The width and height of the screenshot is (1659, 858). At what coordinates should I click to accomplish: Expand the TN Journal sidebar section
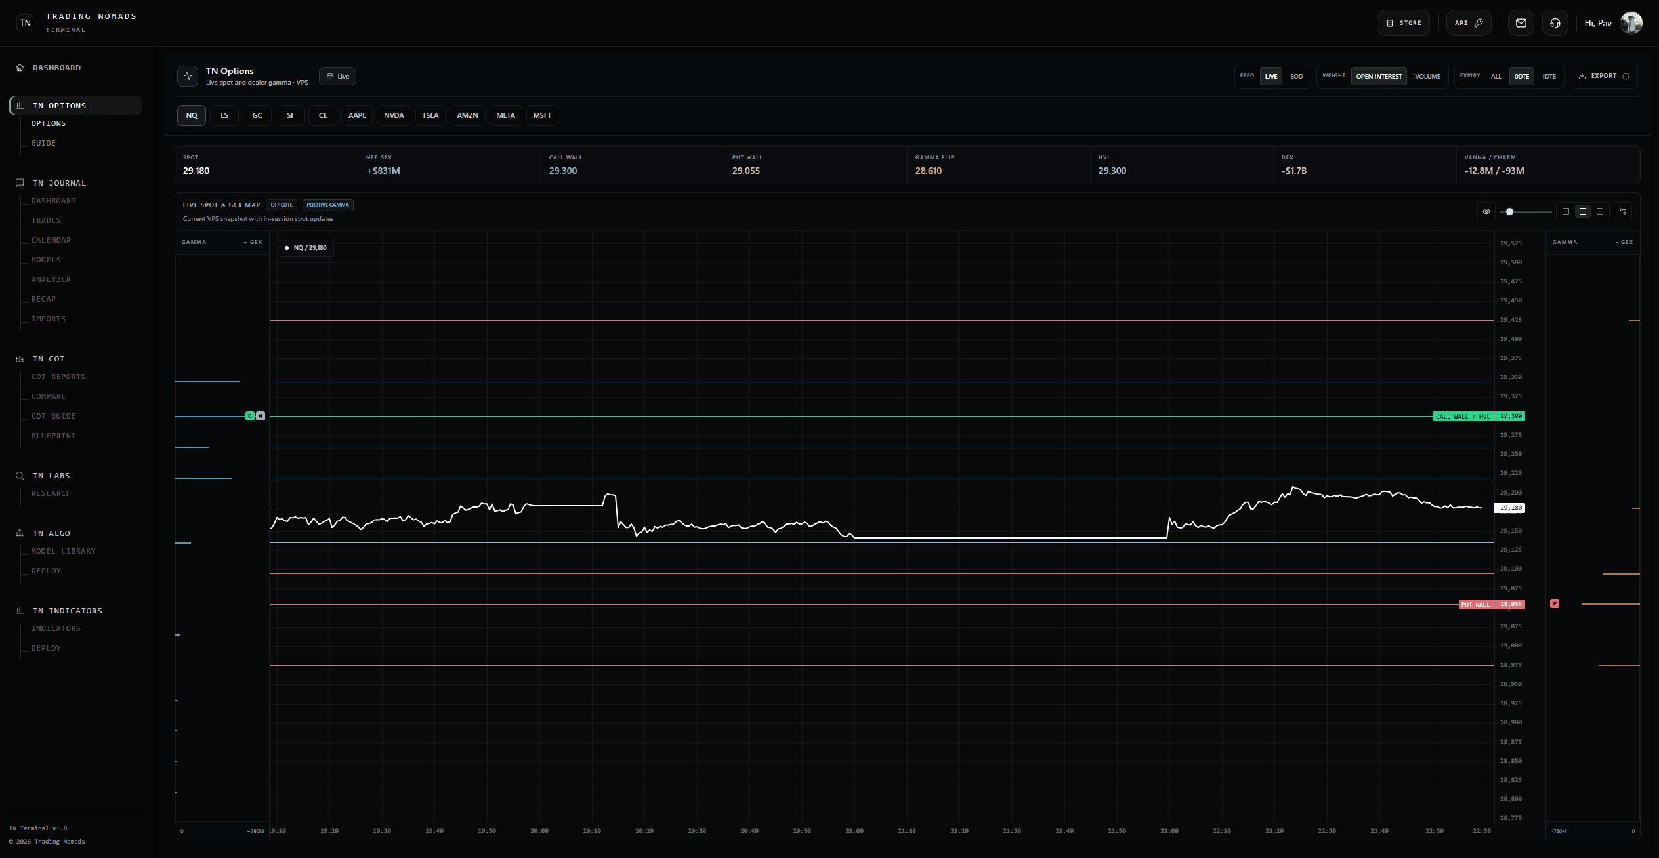[x=59, y=183]
